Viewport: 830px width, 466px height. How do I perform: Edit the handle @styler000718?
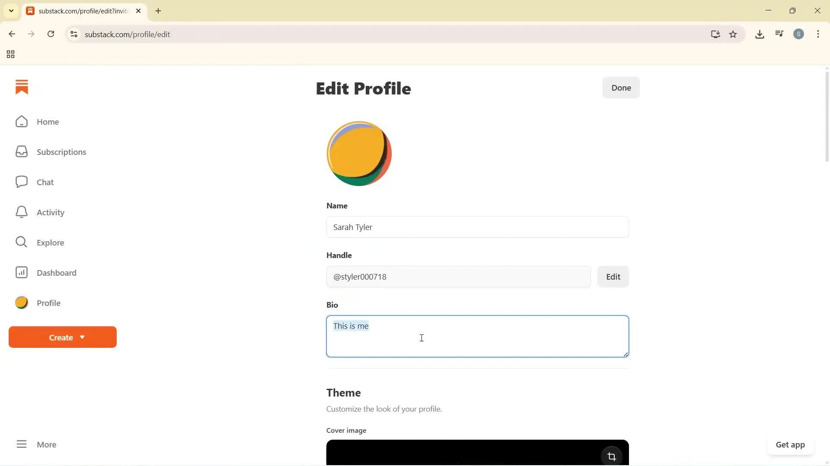[x=613, y=277]
